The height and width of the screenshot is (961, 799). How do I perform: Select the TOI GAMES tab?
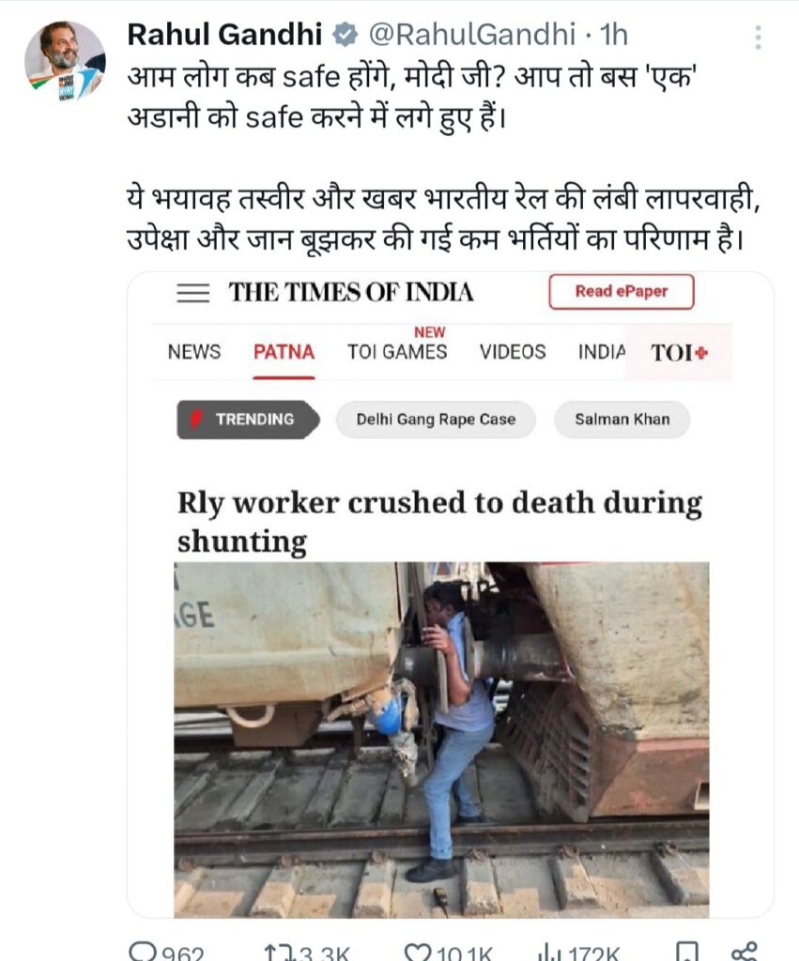coord(397,353)
